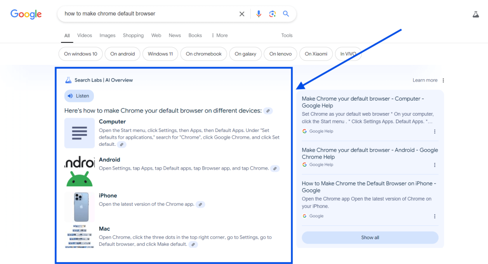The width and height of the screenshot is (488, 264).
Task: Open source link icon after Mac instructions
Action: click(193, 244)
